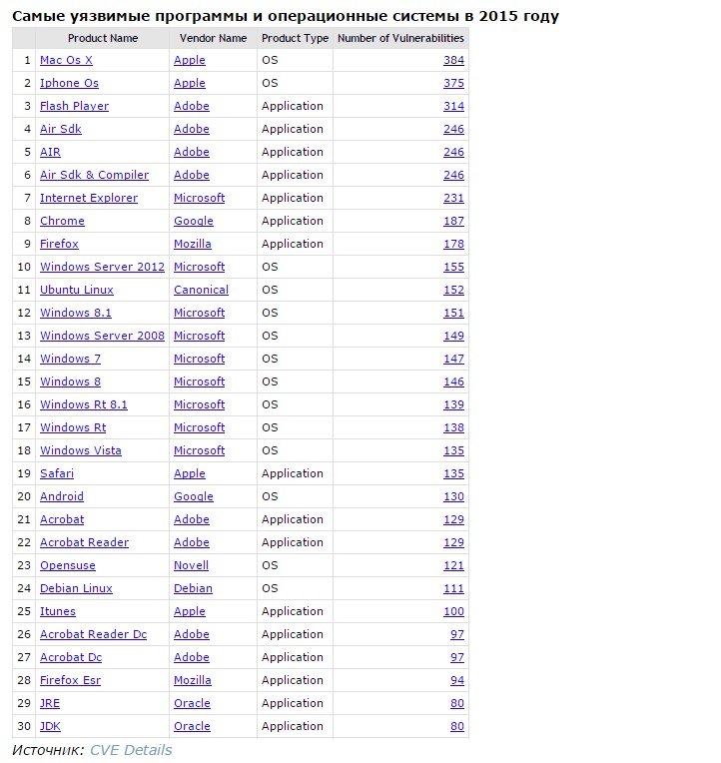Open the Windows 8.1 product link

coord(76,313)
